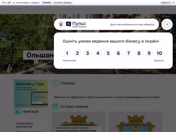Close the Google Translate bar
Viewport: 176px width, 132px height.
click(x=173, y=3)
